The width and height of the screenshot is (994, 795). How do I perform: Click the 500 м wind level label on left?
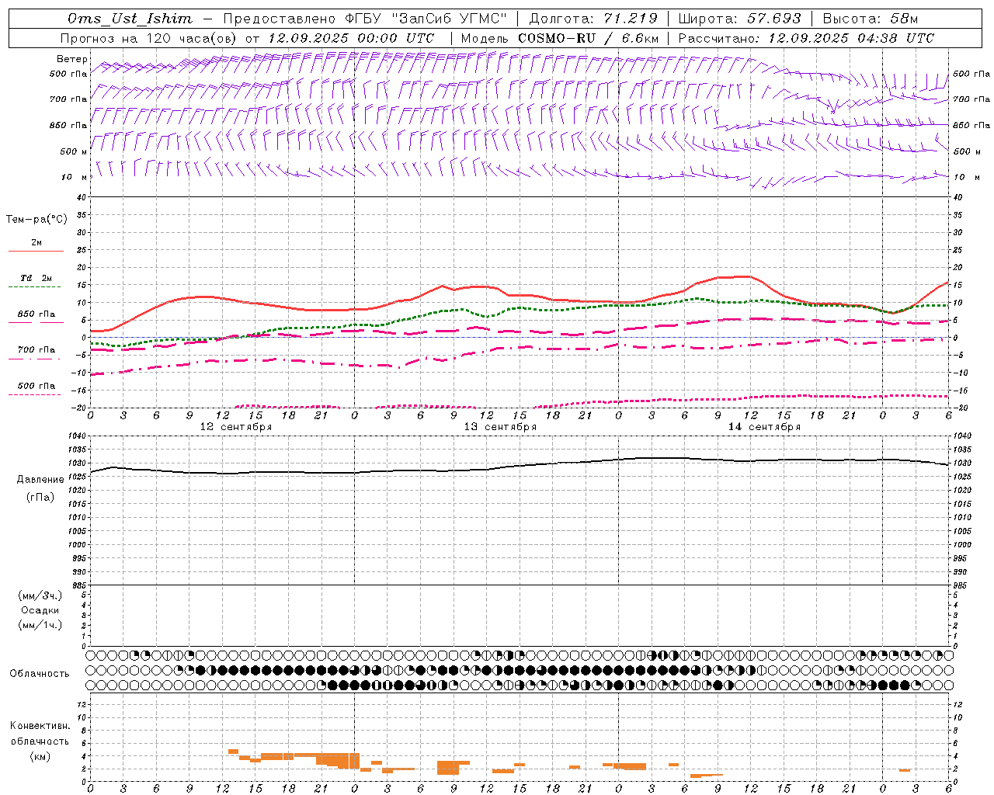(x=74, y=151)
